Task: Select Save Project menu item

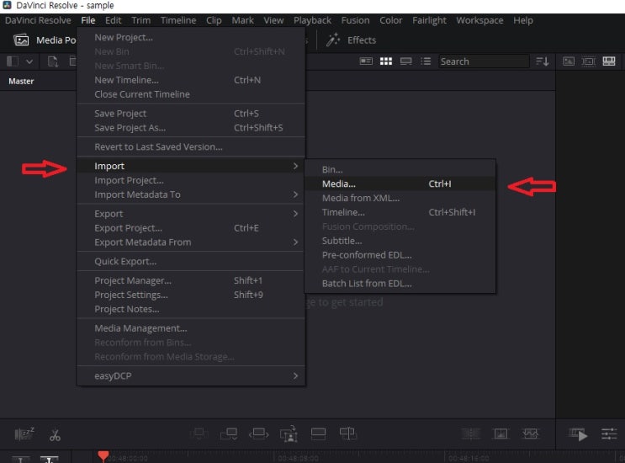Action: point(191,114)
